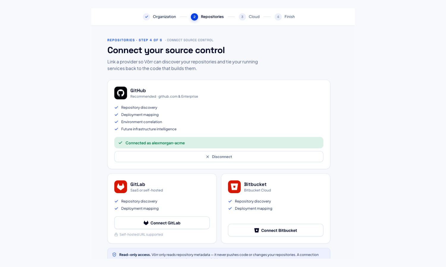Screen dimensions: 446x267
Task: Click the Bitbucket logo icon
Action: point(234,187)
